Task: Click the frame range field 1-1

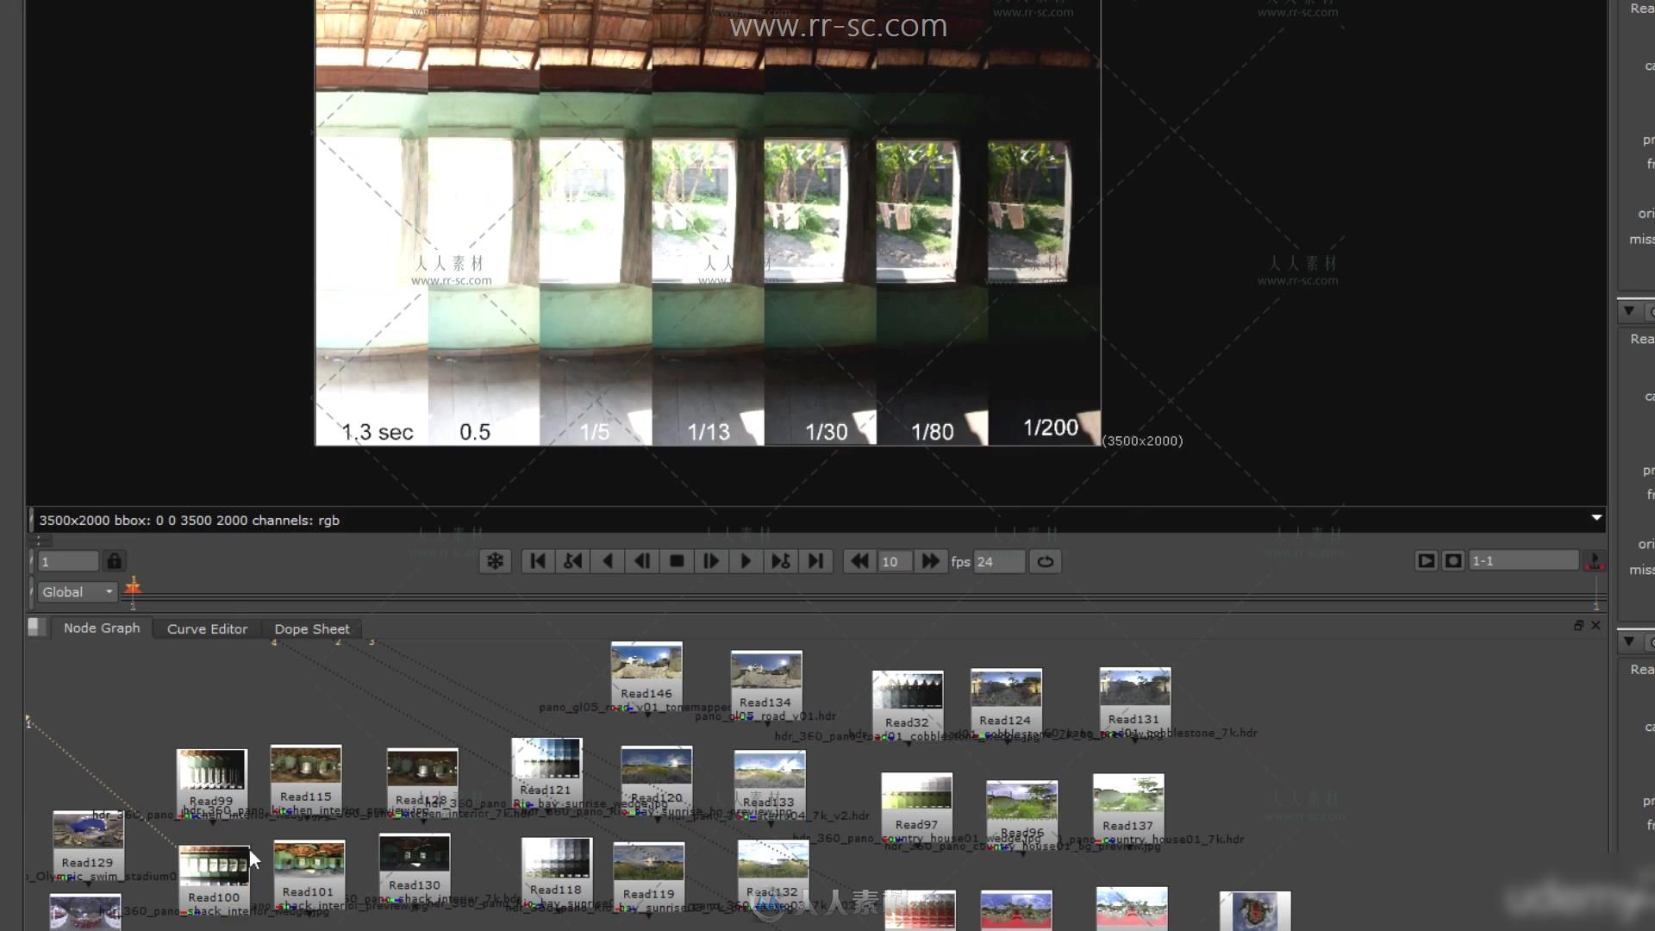Action: (1523, 560)
